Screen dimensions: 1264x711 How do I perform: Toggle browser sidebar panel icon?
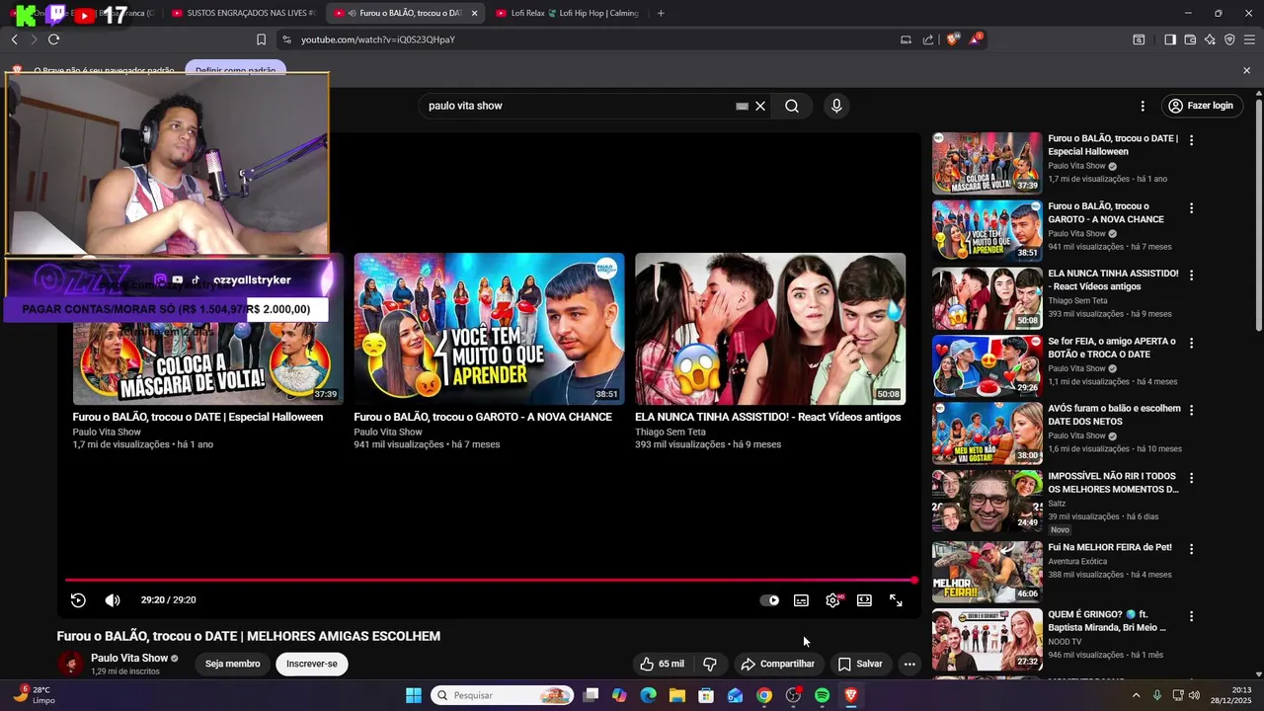1170,39
